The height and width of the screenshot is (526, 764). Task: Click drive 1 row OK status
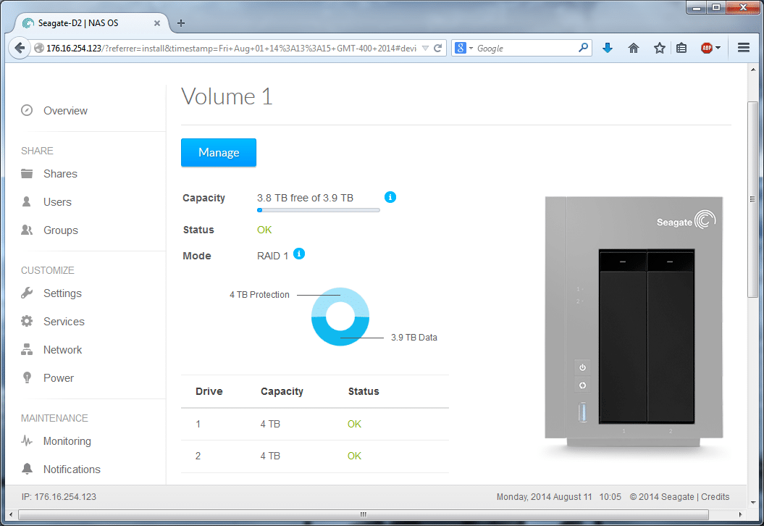point(354,424)
